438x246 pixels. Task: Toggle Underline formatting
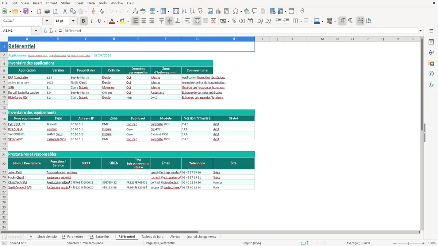point(99,21)
